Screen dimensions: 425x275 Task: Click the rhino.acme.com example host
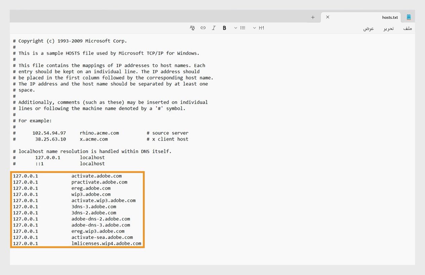[x=99, y=133]
